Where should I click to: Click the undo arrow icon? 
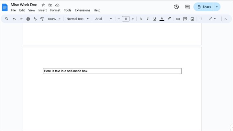tap(14, 19)
